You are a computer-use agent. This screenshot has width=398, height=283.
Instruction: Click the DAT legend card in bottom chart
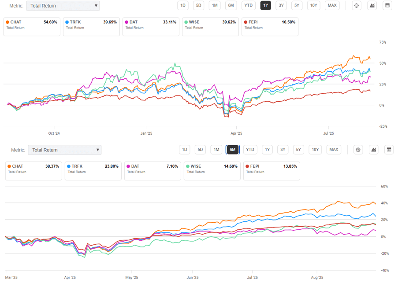point(152,171)
